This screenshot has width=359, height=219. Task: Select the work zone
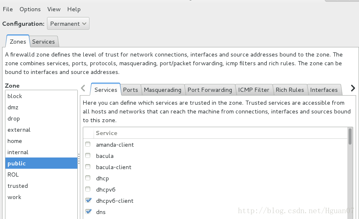pyautogui.click(x=42, y=197)
